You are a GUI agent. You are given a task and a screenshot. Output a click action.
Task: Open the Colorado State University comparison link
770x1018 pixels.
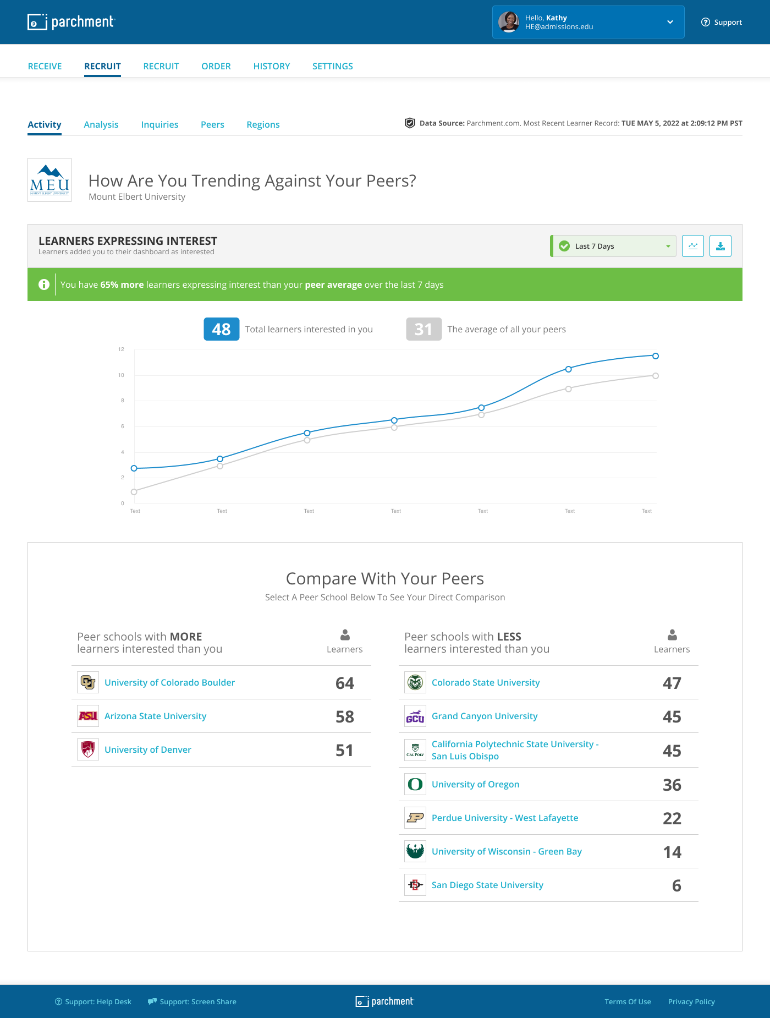point(486,682)
